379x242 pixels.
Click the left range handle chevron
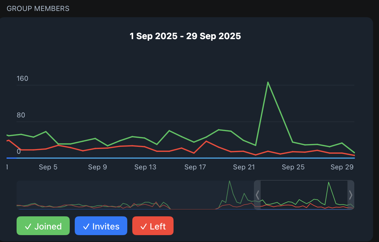pos(257,195)
